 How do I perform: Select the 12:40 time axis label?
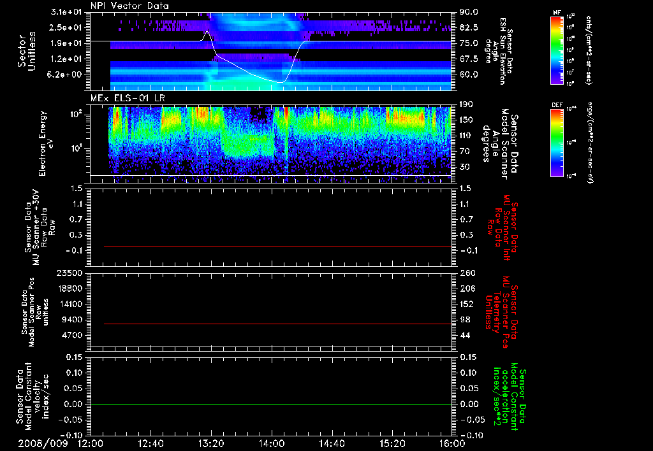point(150,443)
